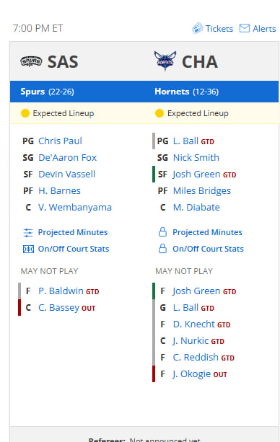Image resolution: width=280 pixels, height=442 pixels.
Task: Click the Spurs Projected Minutes sliders icon
Action: [28, 233]
